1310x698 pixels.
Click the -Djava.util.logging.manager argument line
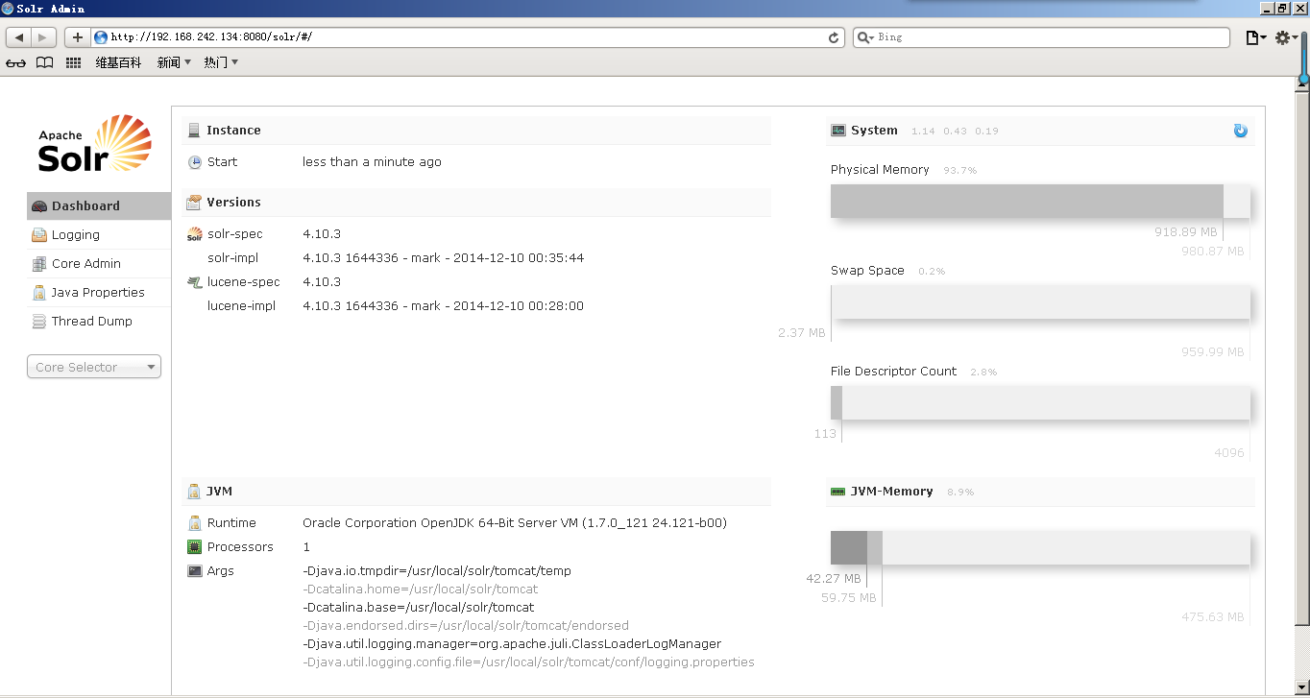click(512, 644)
